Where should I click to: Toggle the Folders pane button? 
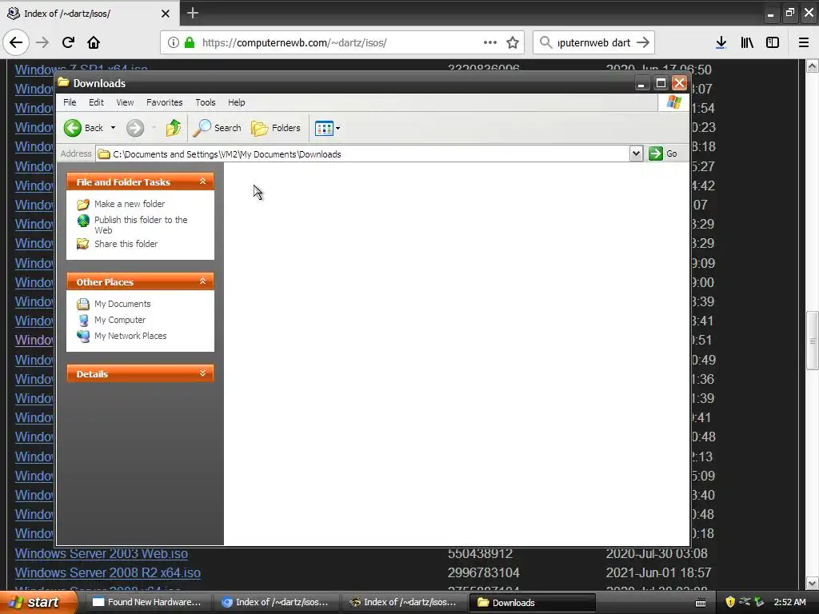276,128
